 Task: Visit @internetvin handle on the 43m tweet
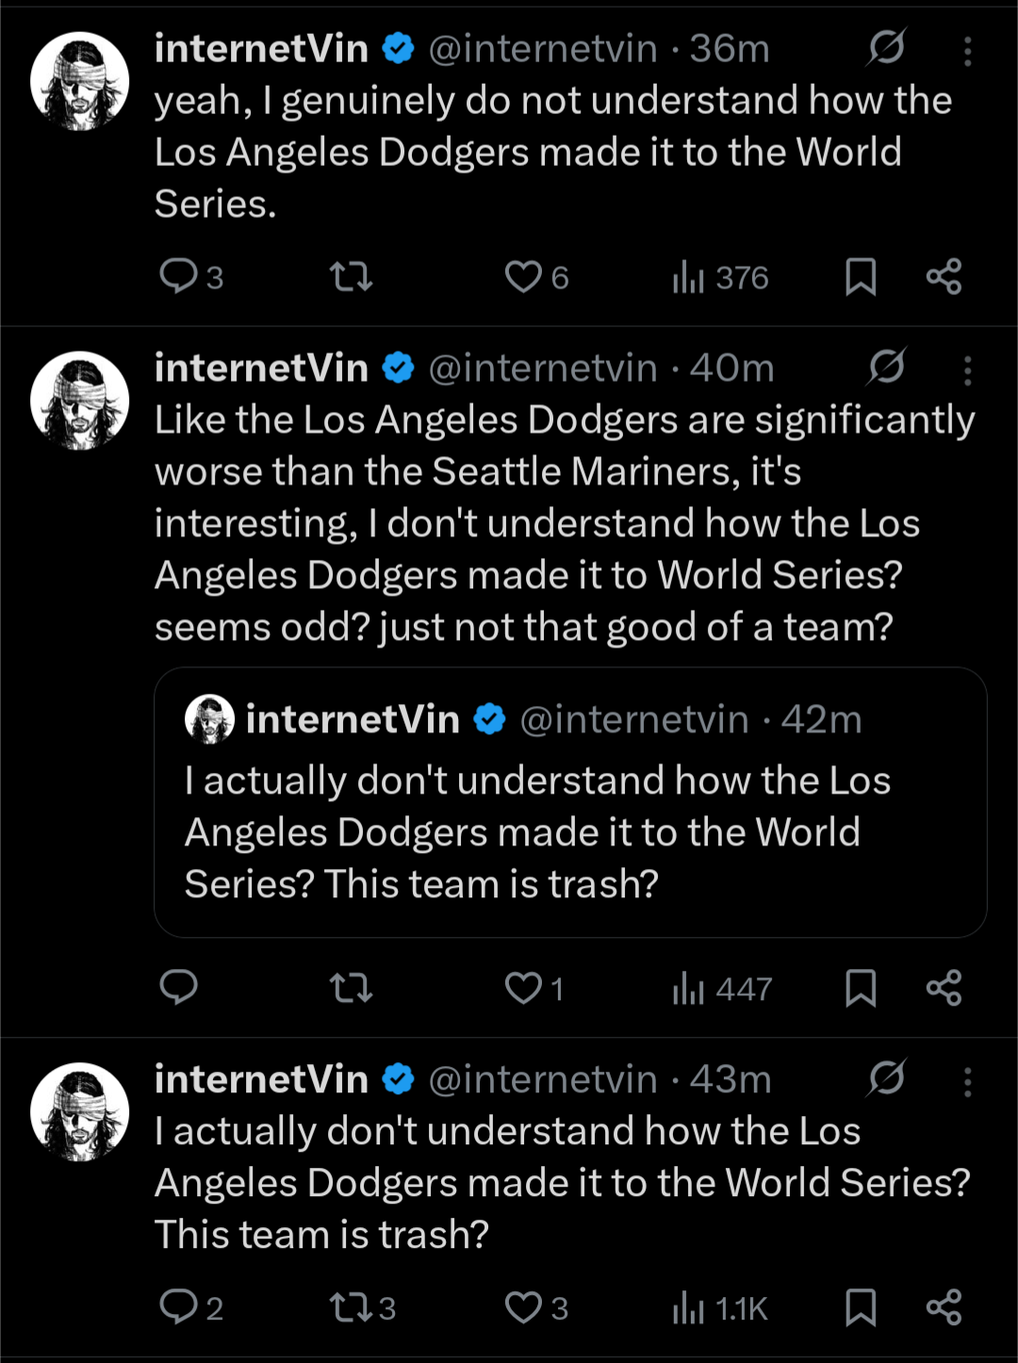click(x=543, y=1079)
